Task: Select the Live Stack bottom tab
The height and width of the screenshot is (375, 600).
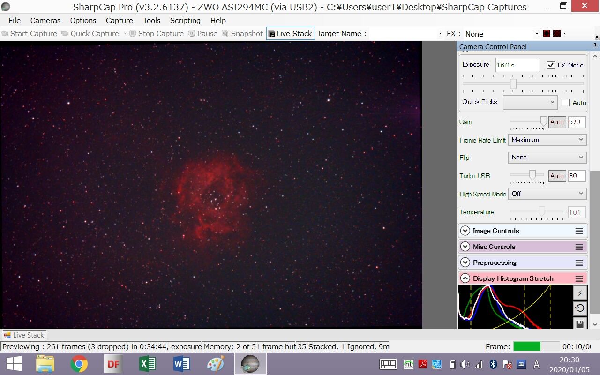Action: click(x=24, y=335)
